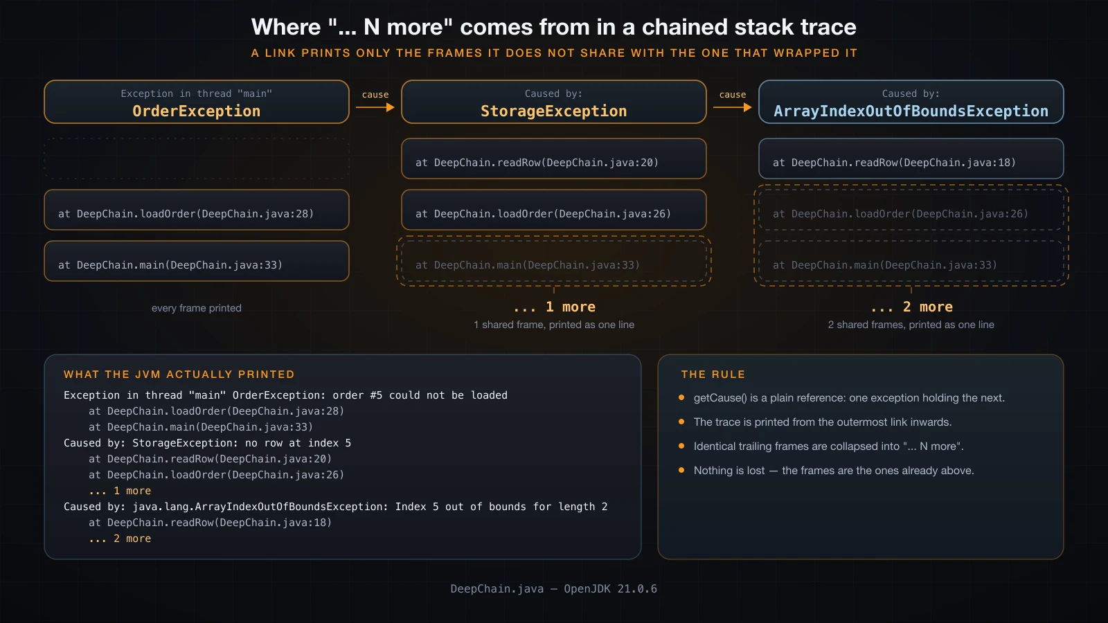Click the 'WHAT THE JVM ACTUALLY PRINTED' heading
This screenshot has height=623, width=1108.
pos(179,374)
